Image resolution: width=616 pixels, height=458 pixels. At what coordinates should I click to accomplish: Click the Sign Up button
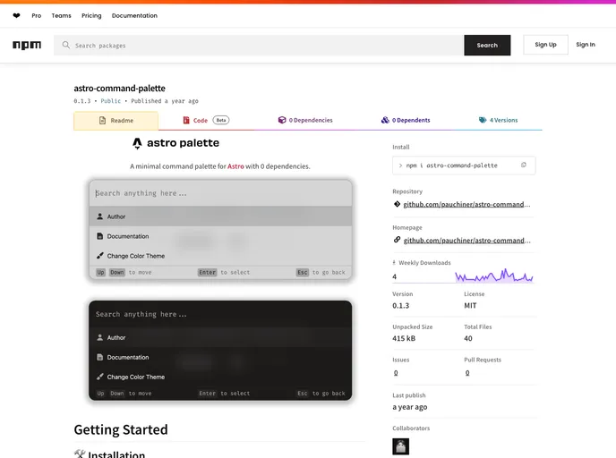click(545, 45)
